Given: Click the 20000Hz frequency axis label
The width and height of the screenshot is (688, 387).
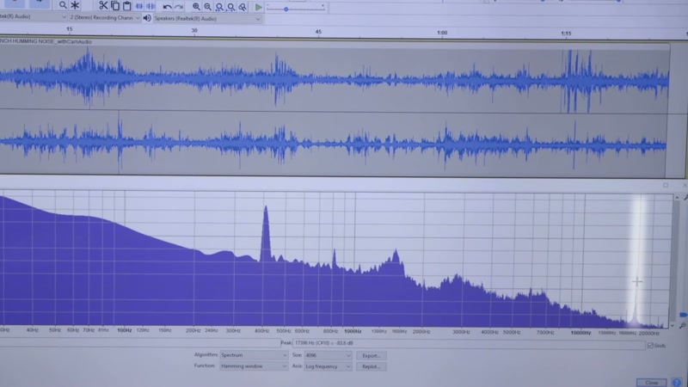Looking at the screenshot, I should click(x=649, y=334).
